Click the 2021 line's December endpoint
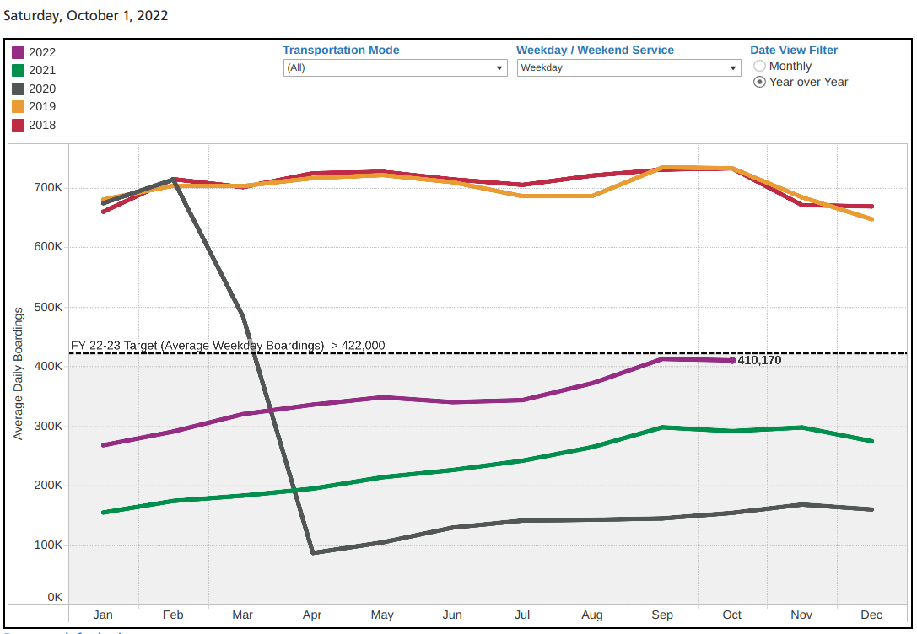The width and height of the screenshot is (917, 634). point(871,441)
